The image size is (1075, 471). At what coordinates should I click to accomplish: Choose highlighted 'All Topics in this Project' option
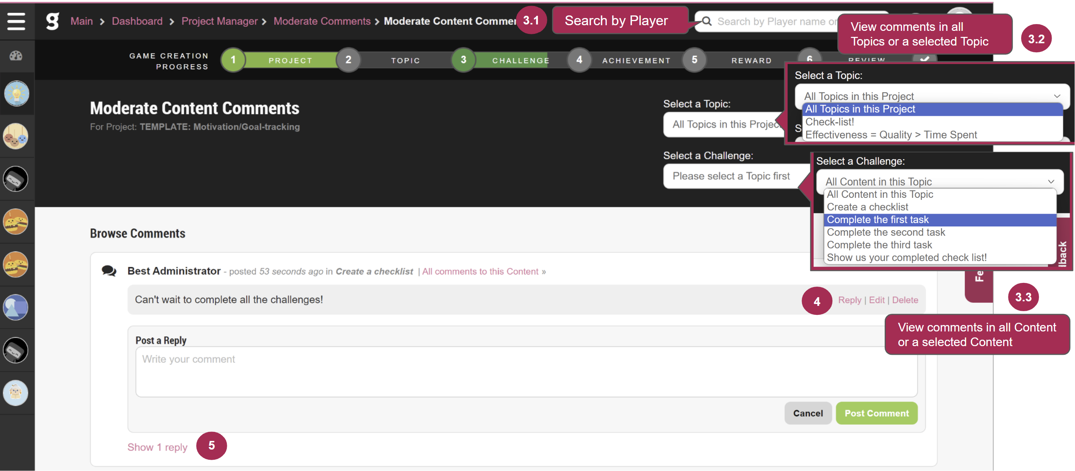932,109
